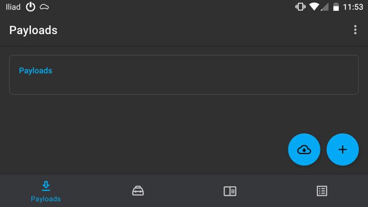
Task: Tap the cloud download floating button
Action: pos(304,149)
